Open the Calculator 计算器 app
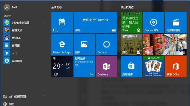Viewport: 190px width, 106px height. coord(24,46)
